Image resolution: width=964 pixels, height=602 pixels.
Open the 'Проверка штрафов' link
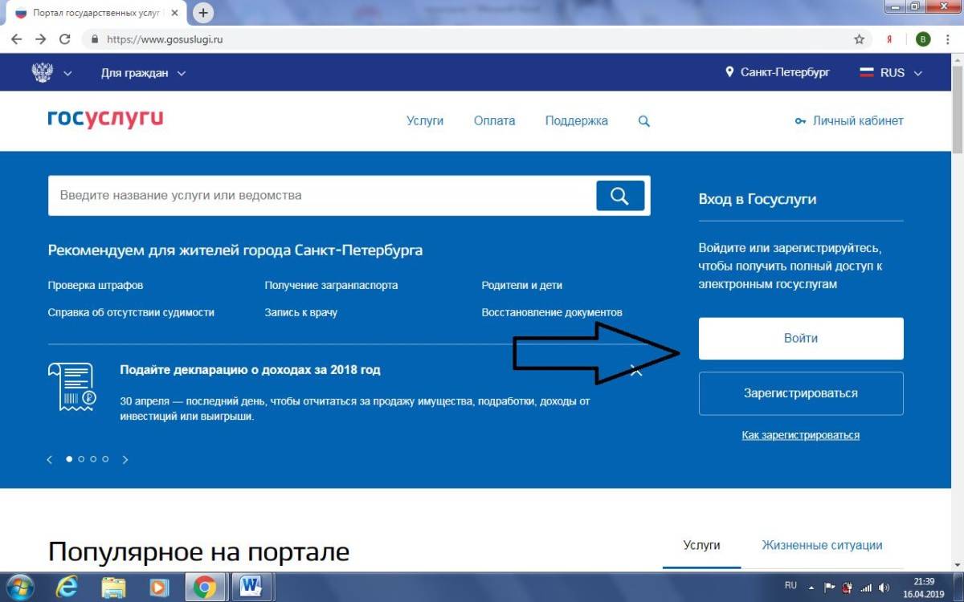tap(96, 286)
